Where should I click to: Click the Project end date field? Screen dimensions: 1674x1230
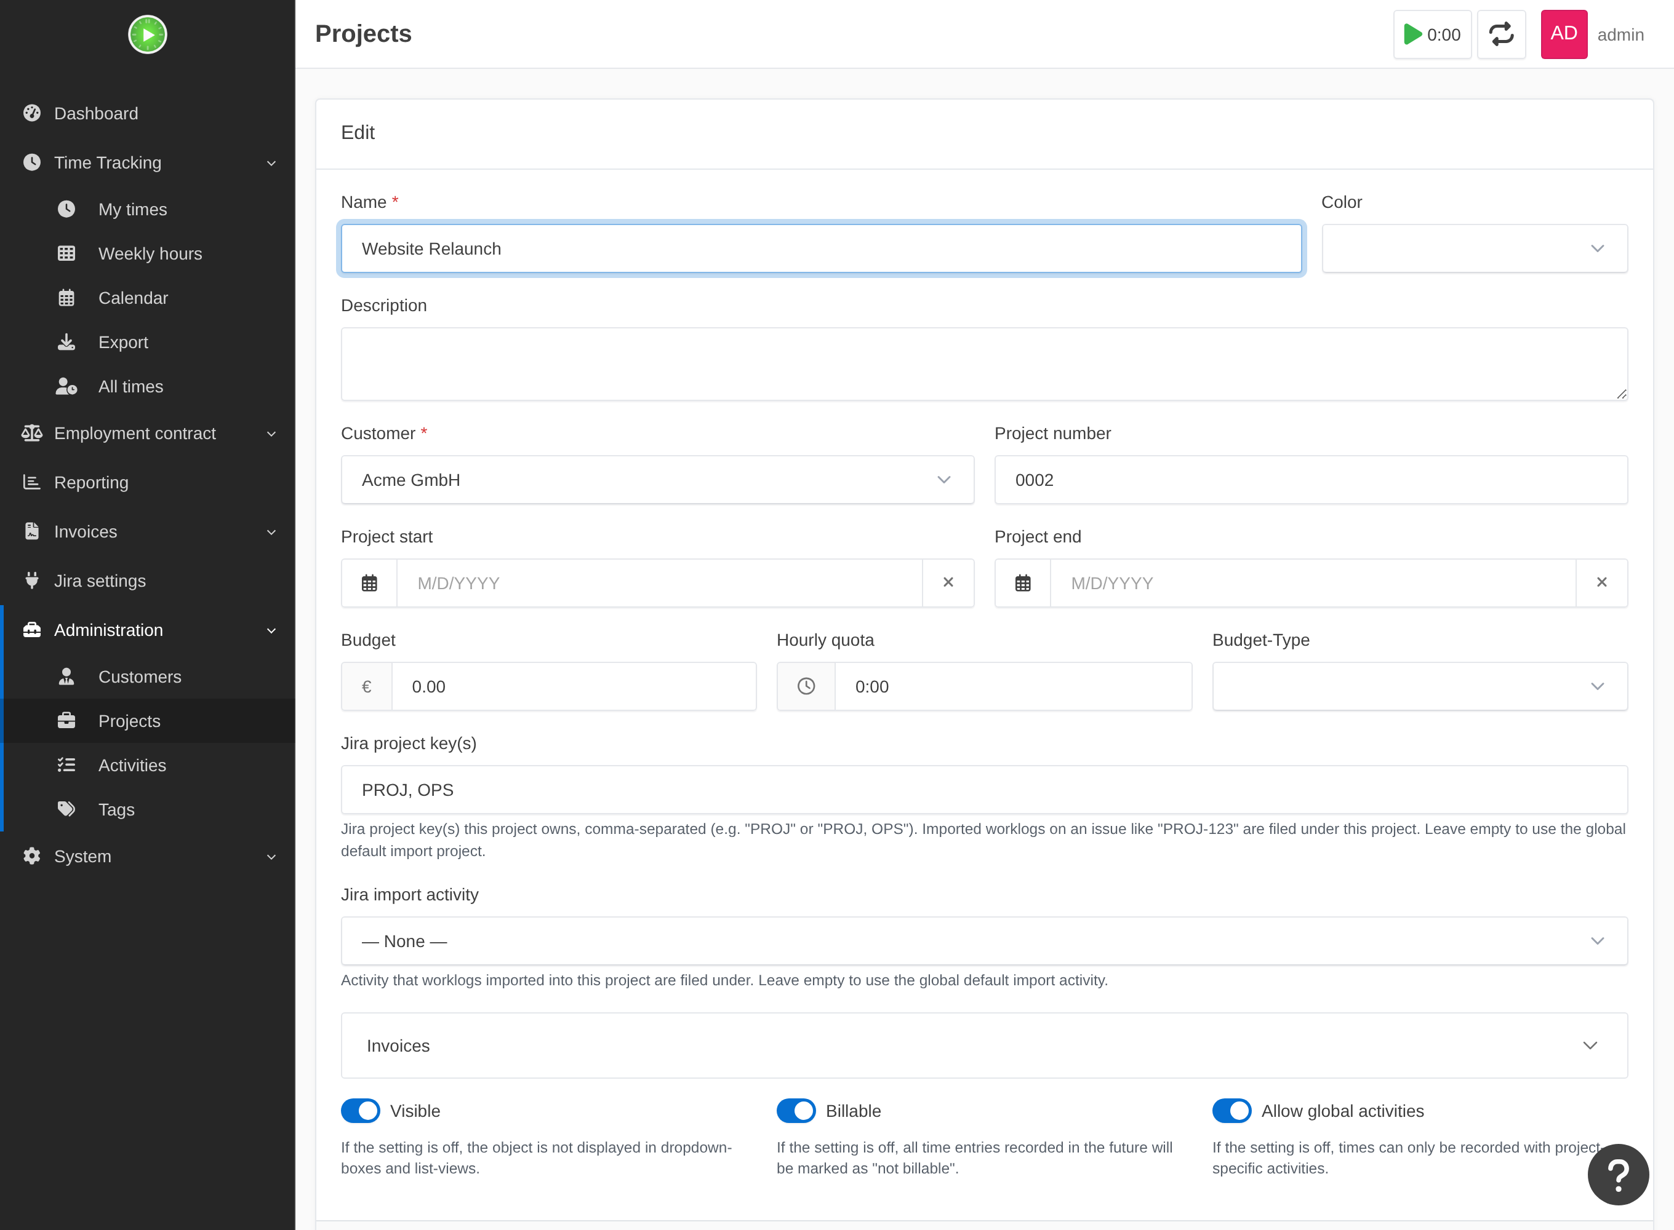[x=1313, y=583]
